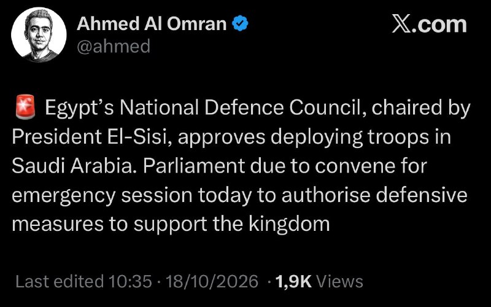Click the X logo in the watermark
This screenshot has height=307, width=491.
pyautogui.click(x=401, y=25)
